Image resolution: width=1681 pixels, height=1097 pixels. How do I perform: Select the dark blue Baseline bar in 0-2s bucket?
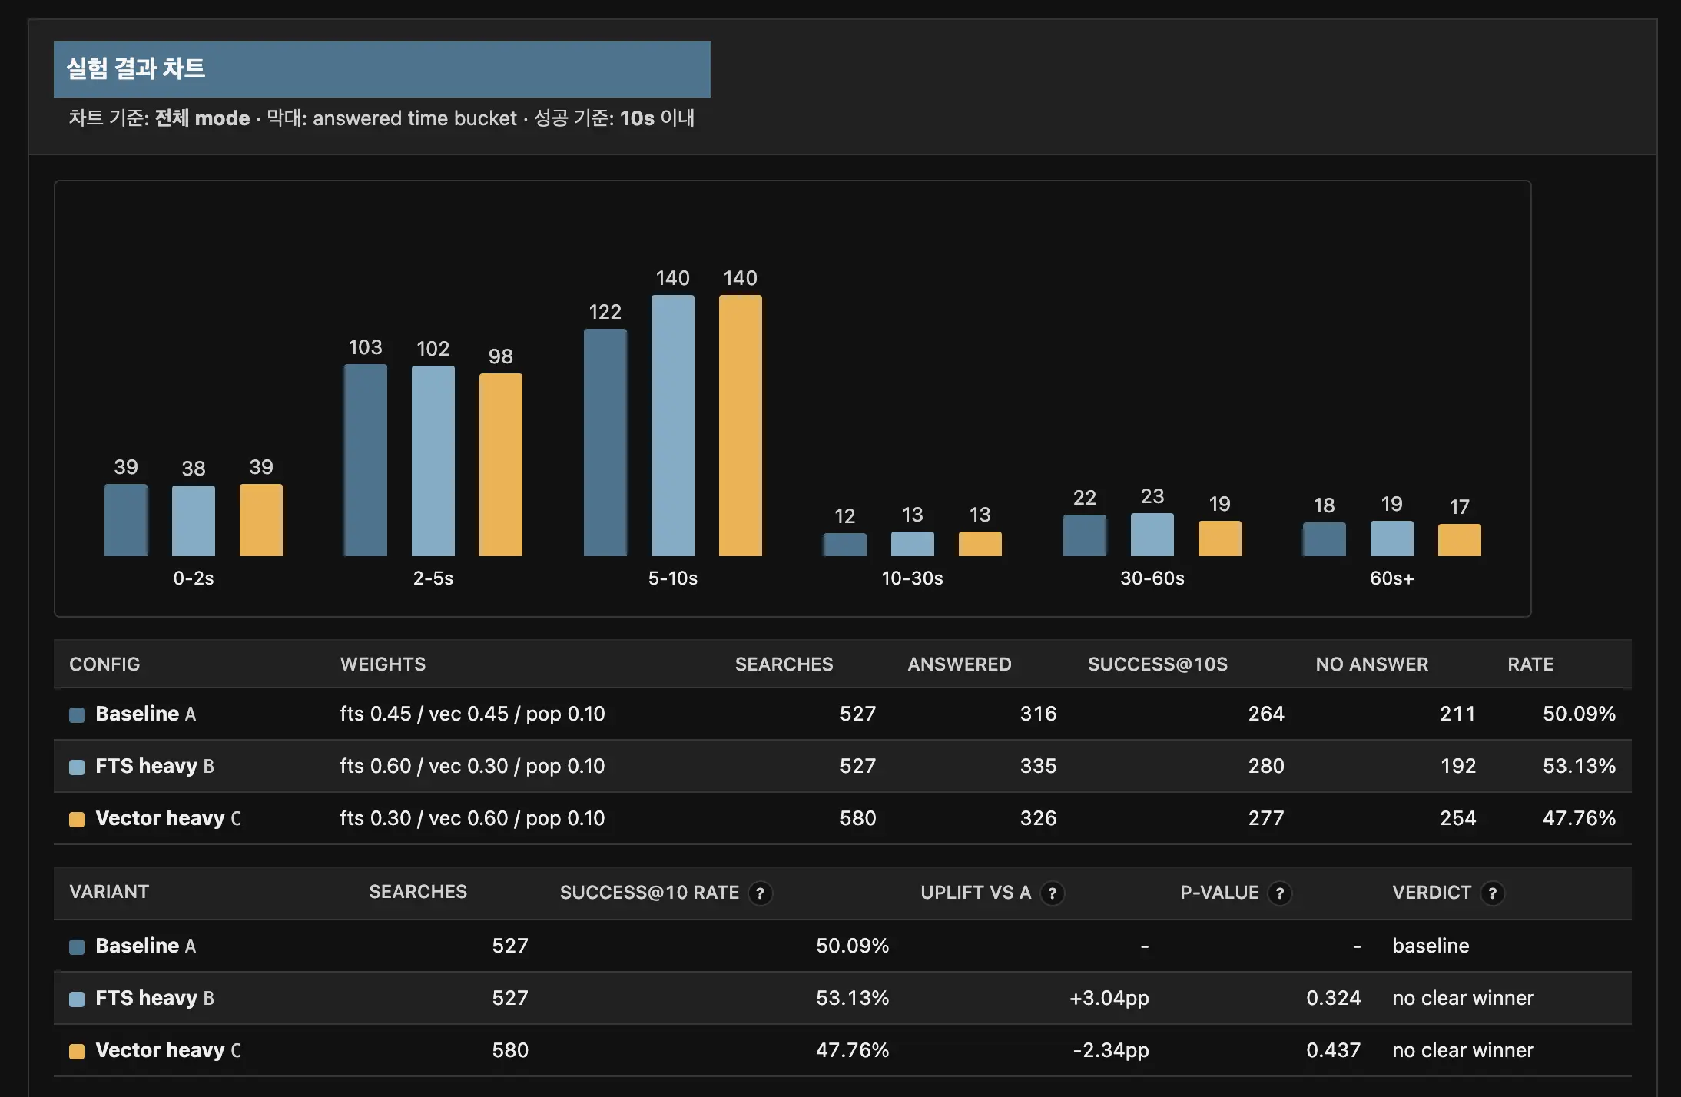[126, 520]
